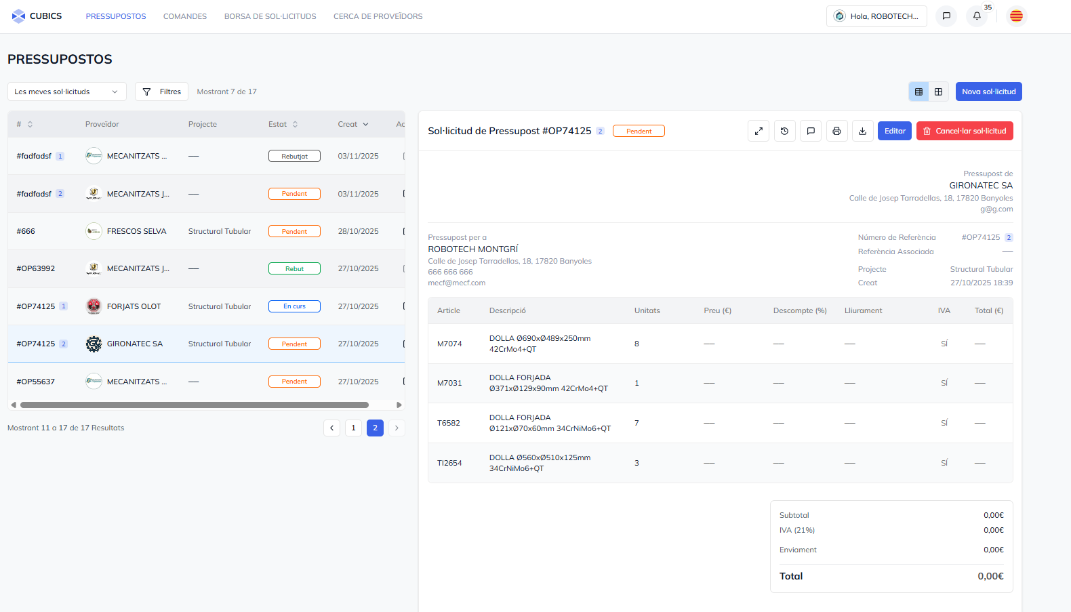Click the Nova sol·licitud button

988,91
